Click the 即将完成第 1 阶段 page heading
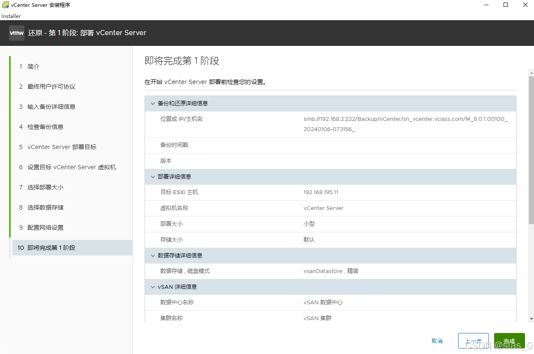Screen dimensions: 534x354 (x=182, y=61)
